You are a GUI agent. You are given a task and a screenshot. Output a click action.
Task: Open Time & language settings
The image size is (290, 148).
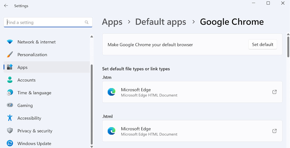47,93
